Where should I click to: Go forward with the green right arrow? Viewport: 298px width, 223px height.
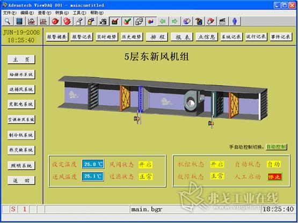click(x=175, y=21)
